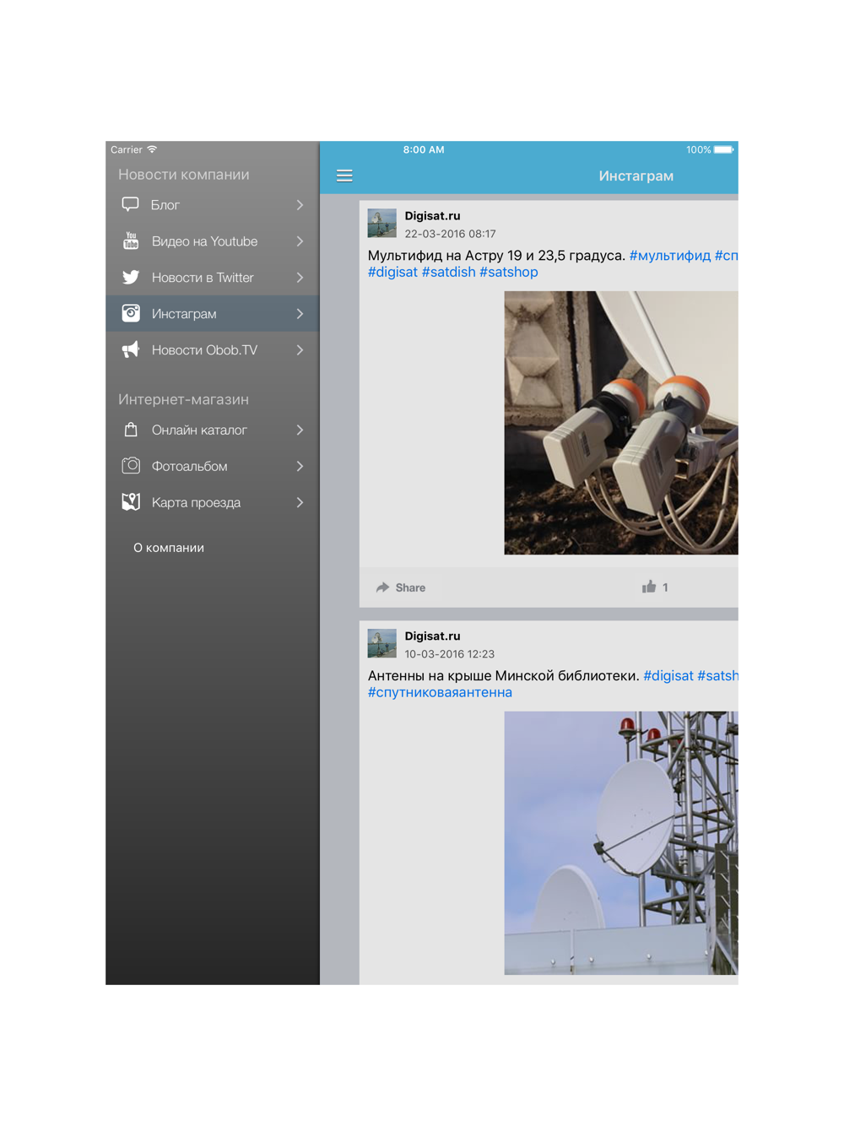Image resolution: width=844 pixels, height=1126 pixels.
Task: Open the Minsk library antennas photo
Action: coord(621,843)
